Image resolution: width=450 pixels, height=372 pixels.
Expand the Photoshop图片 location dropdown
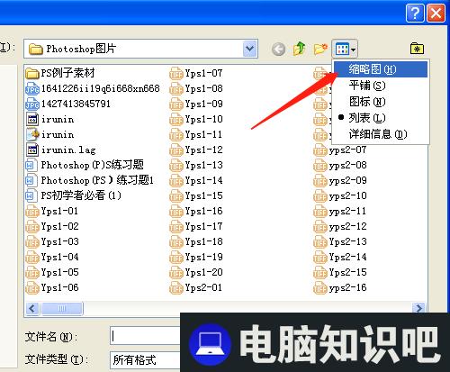tap(250, 49)
